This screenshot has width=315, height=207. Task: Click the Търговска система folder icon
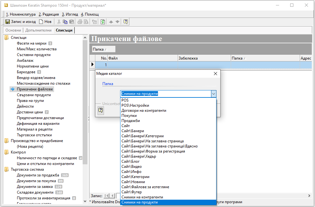click(x=6, y=169)
